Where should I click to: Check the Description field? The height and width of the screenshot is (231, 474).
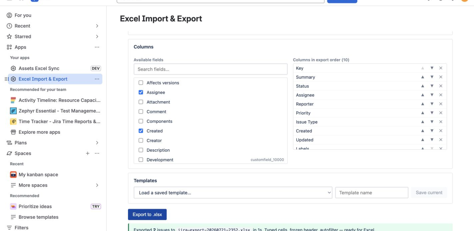click(141, 150)
